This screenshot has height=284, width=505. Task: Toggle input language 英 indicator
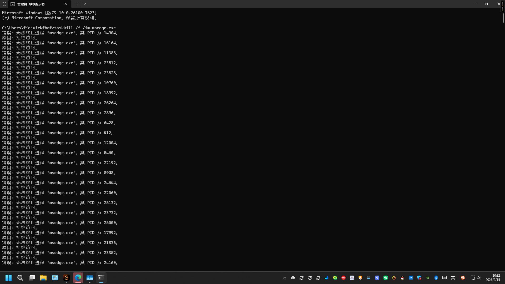(x=453, y=278)
